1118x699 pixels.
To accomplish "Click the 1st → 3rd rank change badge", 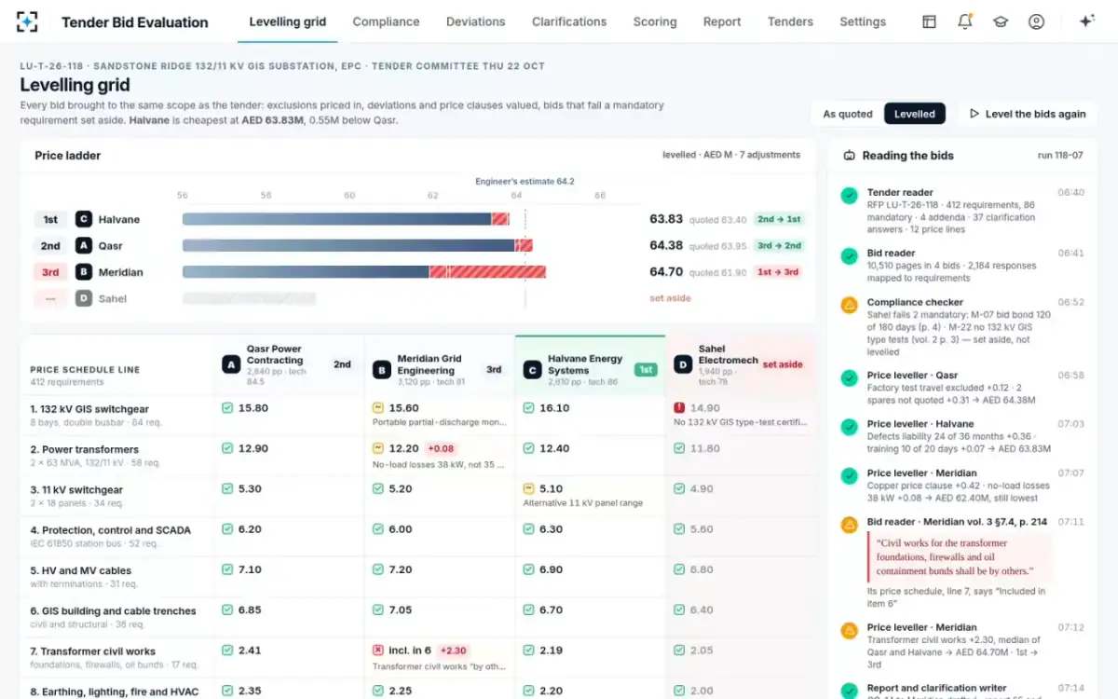I will click(x=779, y=272).
